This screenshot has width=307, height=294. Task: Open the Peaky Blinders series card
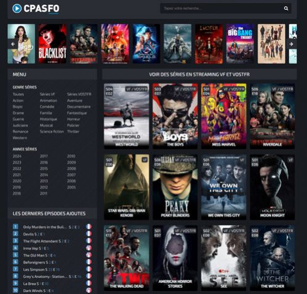(x=175, y=187)
